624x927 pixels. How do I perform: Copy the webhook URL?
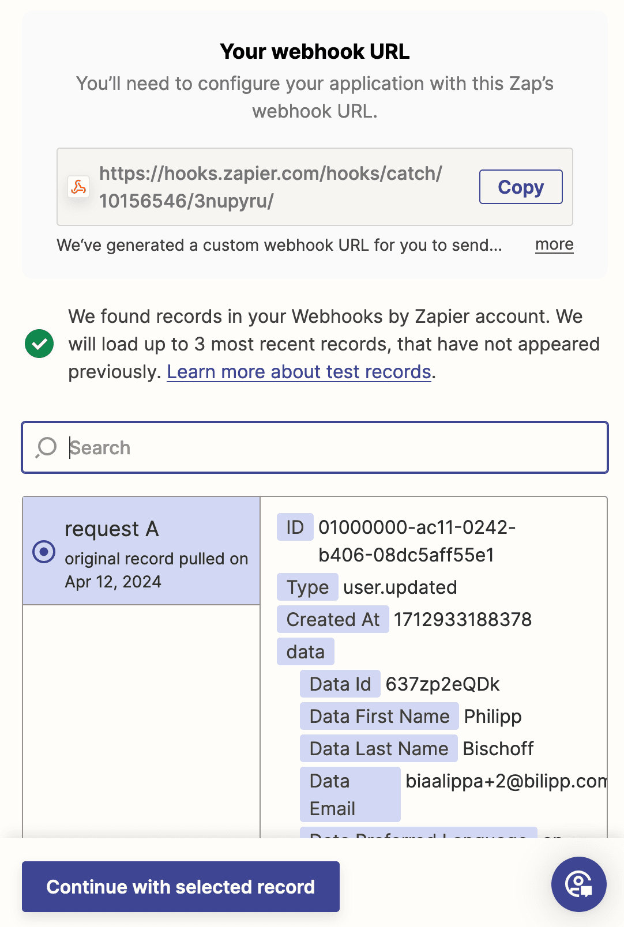(520, 187)
